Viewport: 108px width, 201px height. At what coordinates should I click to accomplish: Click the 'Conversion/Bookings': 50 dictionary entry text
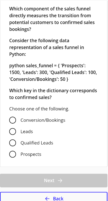(x=39, y=79)
